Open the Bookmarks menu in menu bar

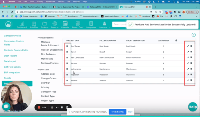point(50,2)
